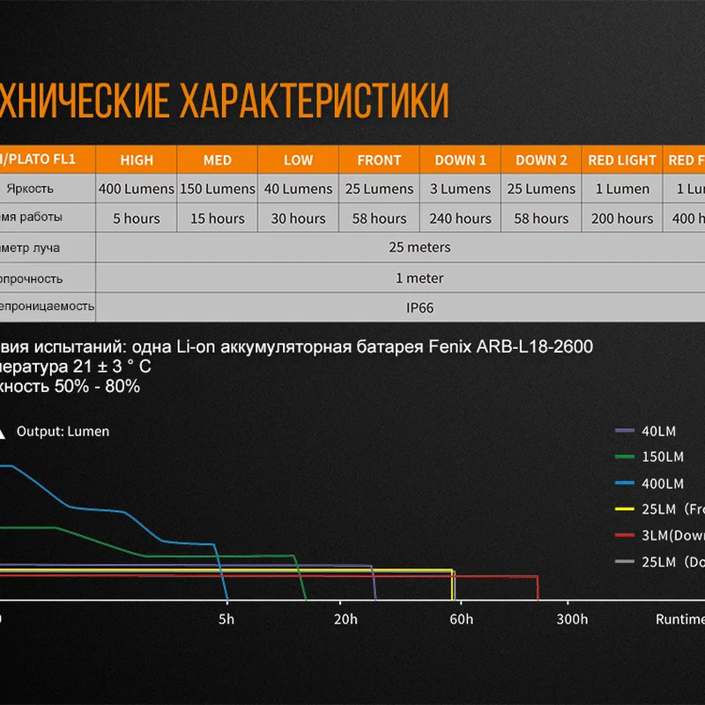Click the purple 40LM legend swatch

point(625,431)
